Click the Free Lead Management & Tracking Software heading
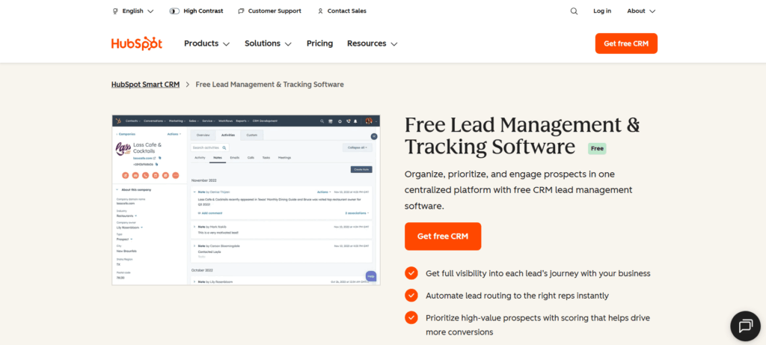 coord(522,136)
